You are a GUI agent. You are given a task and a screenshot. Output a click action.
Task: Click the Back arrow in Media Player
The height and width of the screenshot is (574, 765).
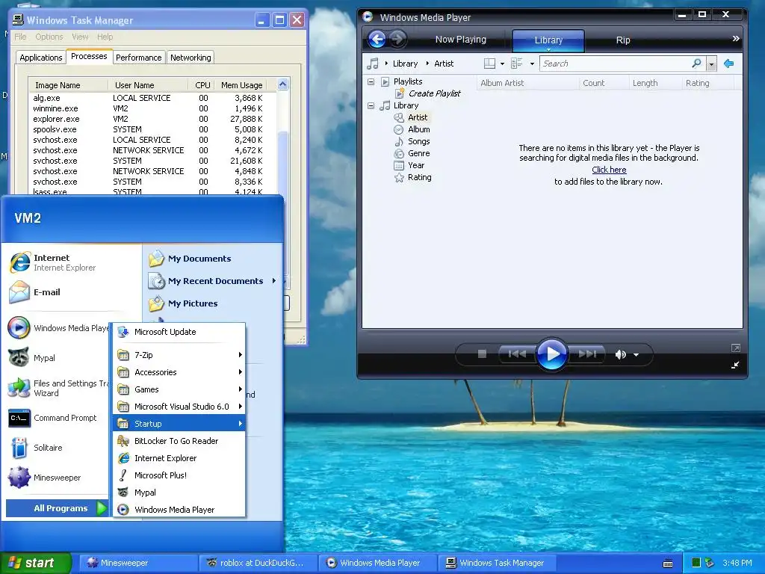coord(377,39)
